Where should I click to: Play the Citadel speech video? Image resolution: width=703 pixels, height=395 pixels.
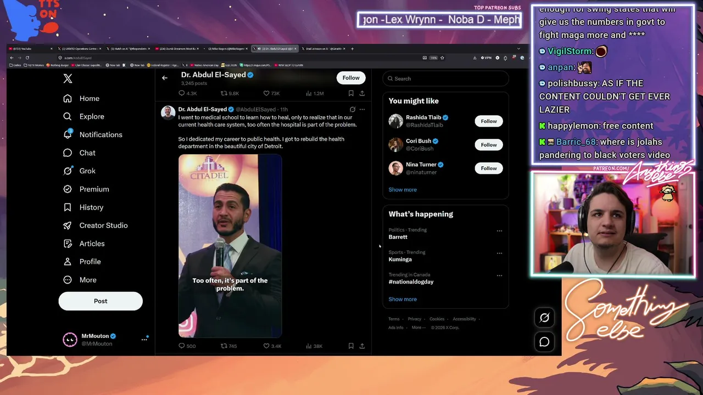coord(230,246)
